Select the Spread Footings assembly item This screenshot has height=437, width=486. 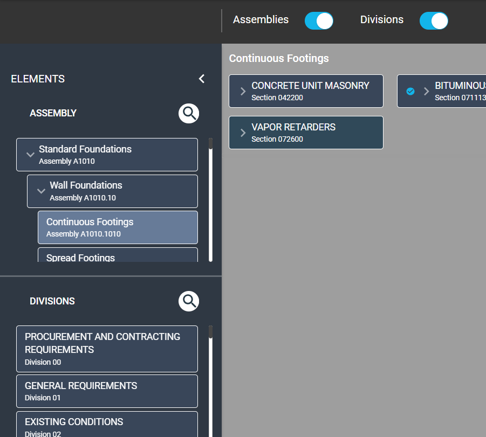pos(118,256)
